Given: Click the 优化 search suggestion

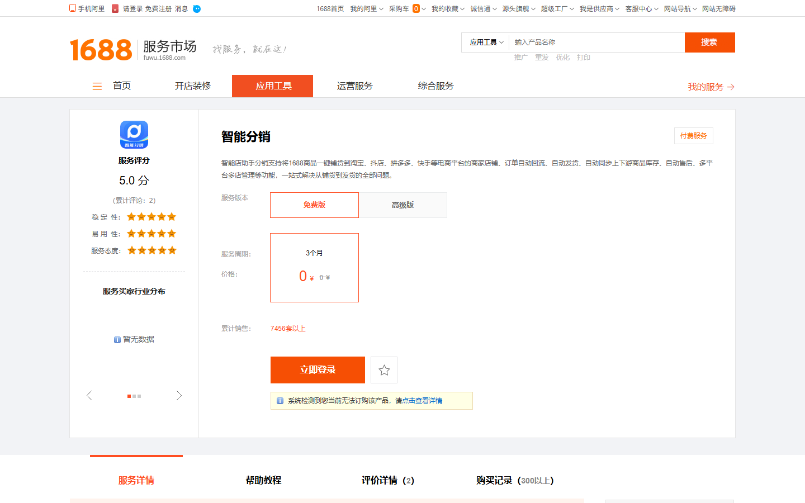Looking at the screenshot, I should 562,58.
